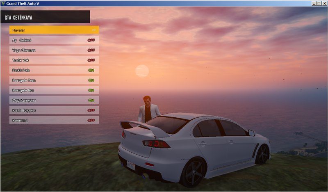The width and height of the screenshot is (328, 192).
Task: Close the Grand Theft Auto V window
Action: [x=324, y=3]
